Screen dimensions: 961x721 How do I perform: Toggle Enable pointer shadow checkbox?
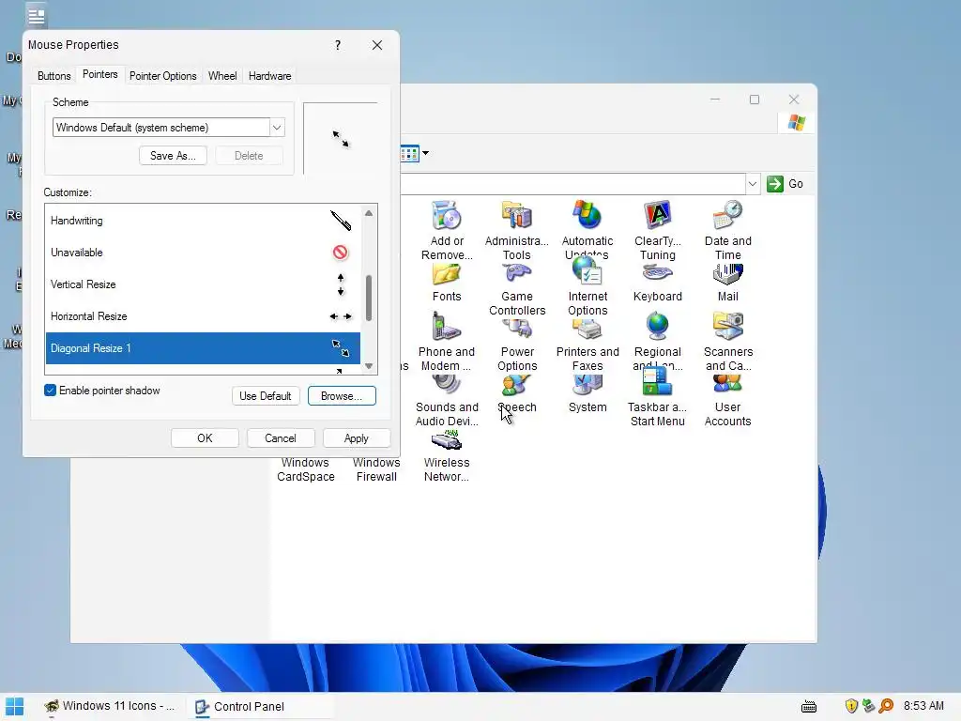coord(51,391)
